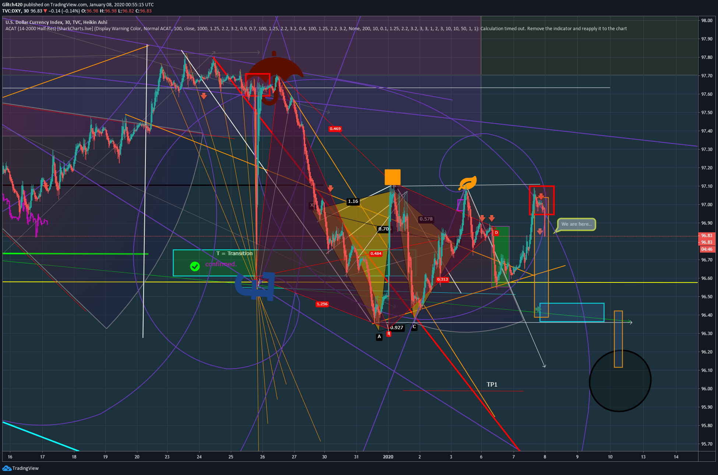The height and width of the screenshot is (475, 718).
Task: Click date 8 on time axis
Action: 545,457
